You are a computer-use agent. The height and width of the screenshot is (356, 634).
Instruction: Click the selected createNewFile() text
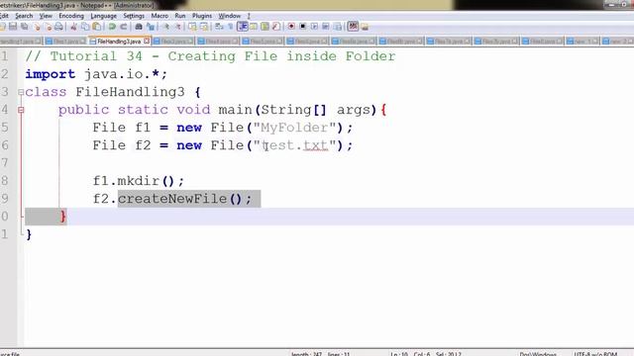tap(185, 199)
